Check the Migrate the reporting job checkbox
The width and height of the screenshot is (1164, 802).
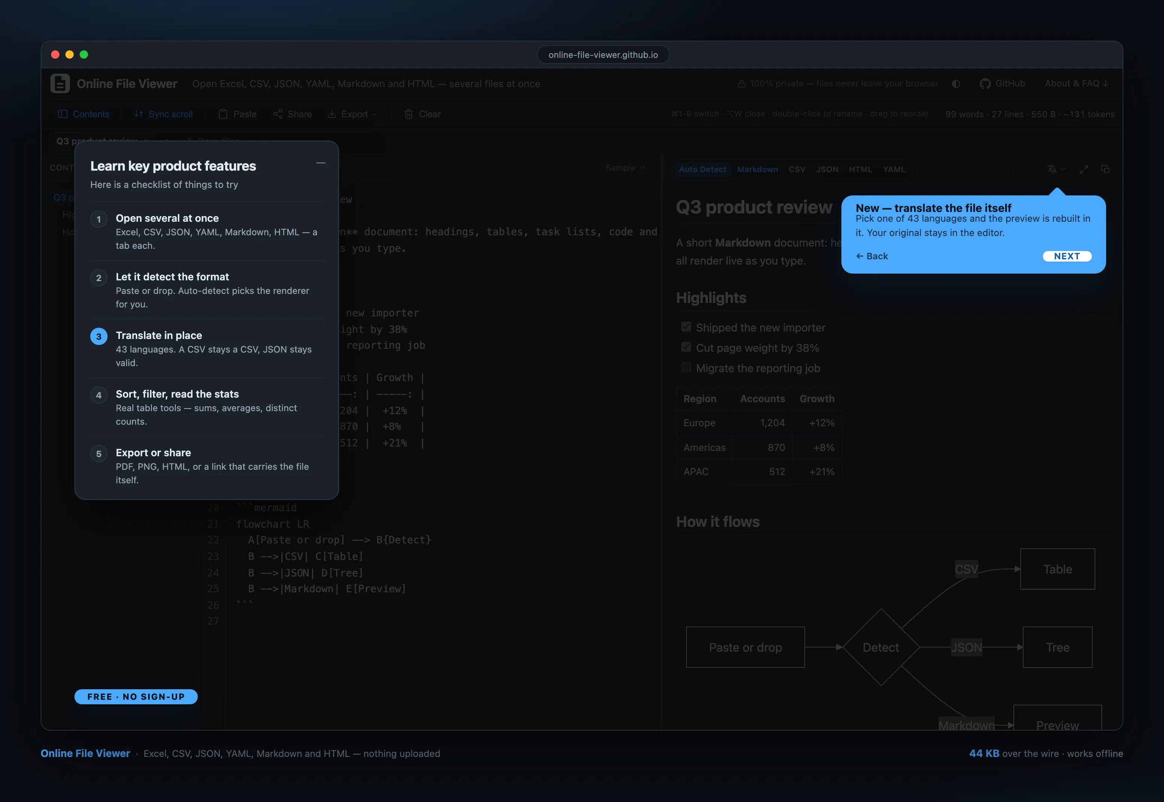[686, 367]
